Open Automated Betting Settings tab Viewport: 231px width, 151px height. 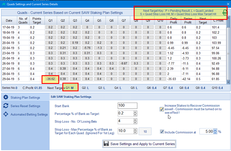click(25, 114)
